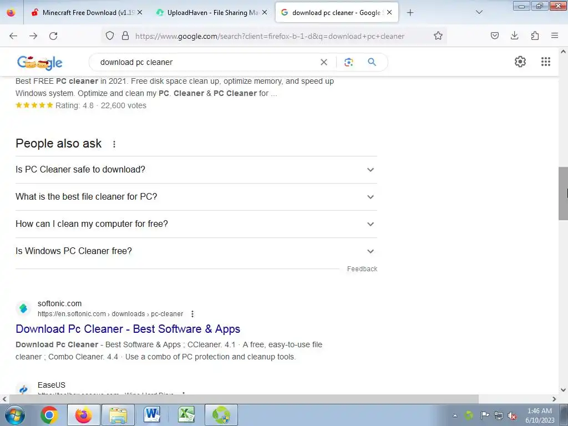Click the horizontal scrollbar thumb
568x426 pixels.
click(244, 399)
